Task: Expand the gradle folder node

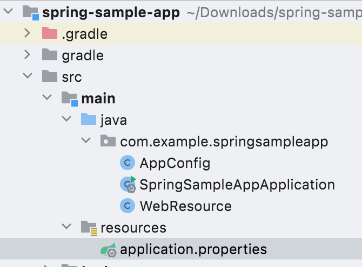Action: [28, 55]
